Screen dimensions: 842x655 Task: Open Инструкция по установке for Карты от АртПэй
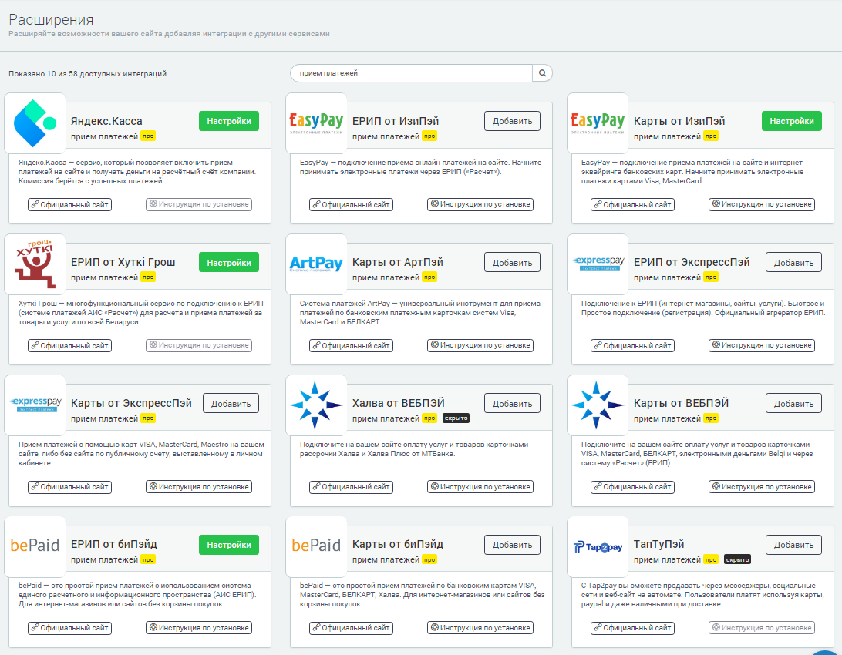click(x=480, y=345)
